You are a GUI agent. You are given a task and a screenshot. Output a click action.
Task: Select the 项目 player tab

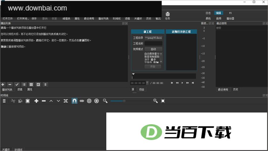[x=141, y=89]
